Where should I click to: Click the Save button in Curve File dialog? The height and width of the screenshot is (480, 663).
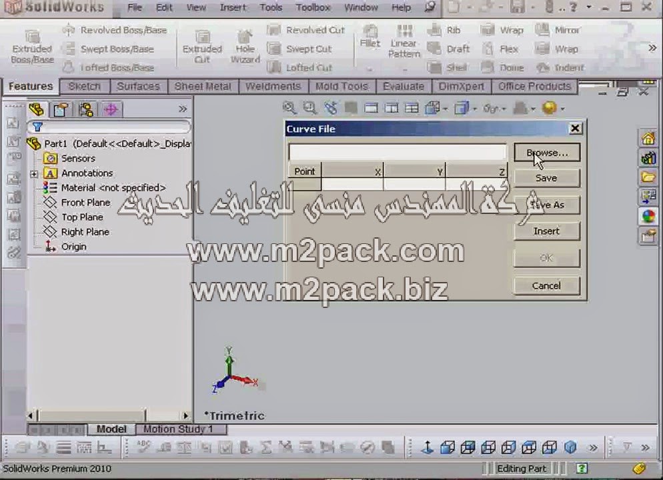tap(547, 178)
